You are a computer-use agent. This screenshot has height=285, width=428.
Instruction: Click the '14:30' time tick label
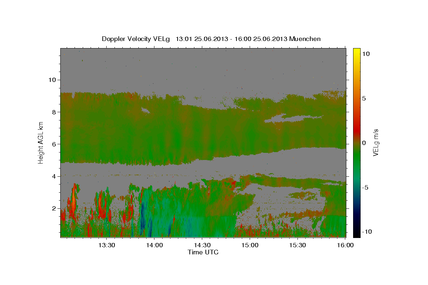[x=202, y=245]
